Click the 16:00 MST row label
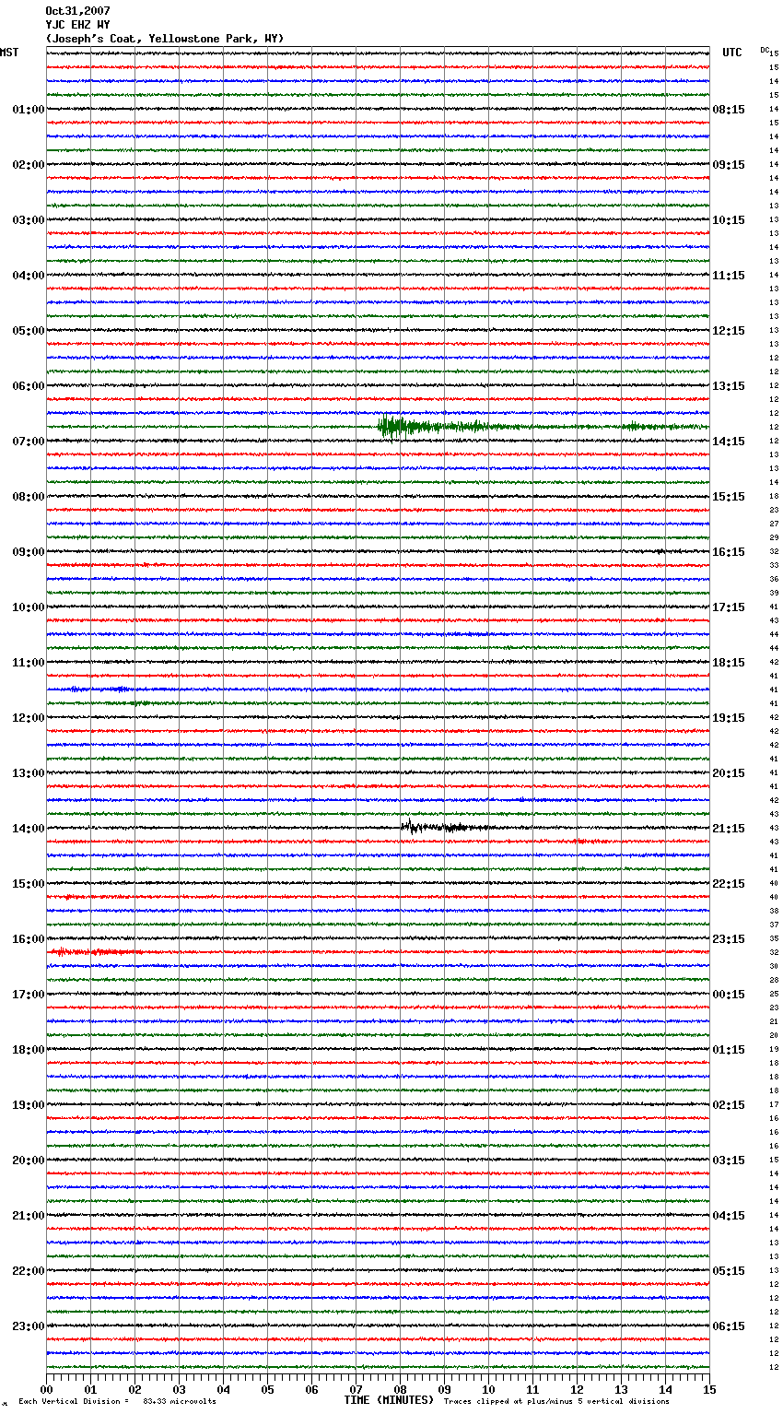The height and width of the screenshot is (1414, 783). click(29, 939)
